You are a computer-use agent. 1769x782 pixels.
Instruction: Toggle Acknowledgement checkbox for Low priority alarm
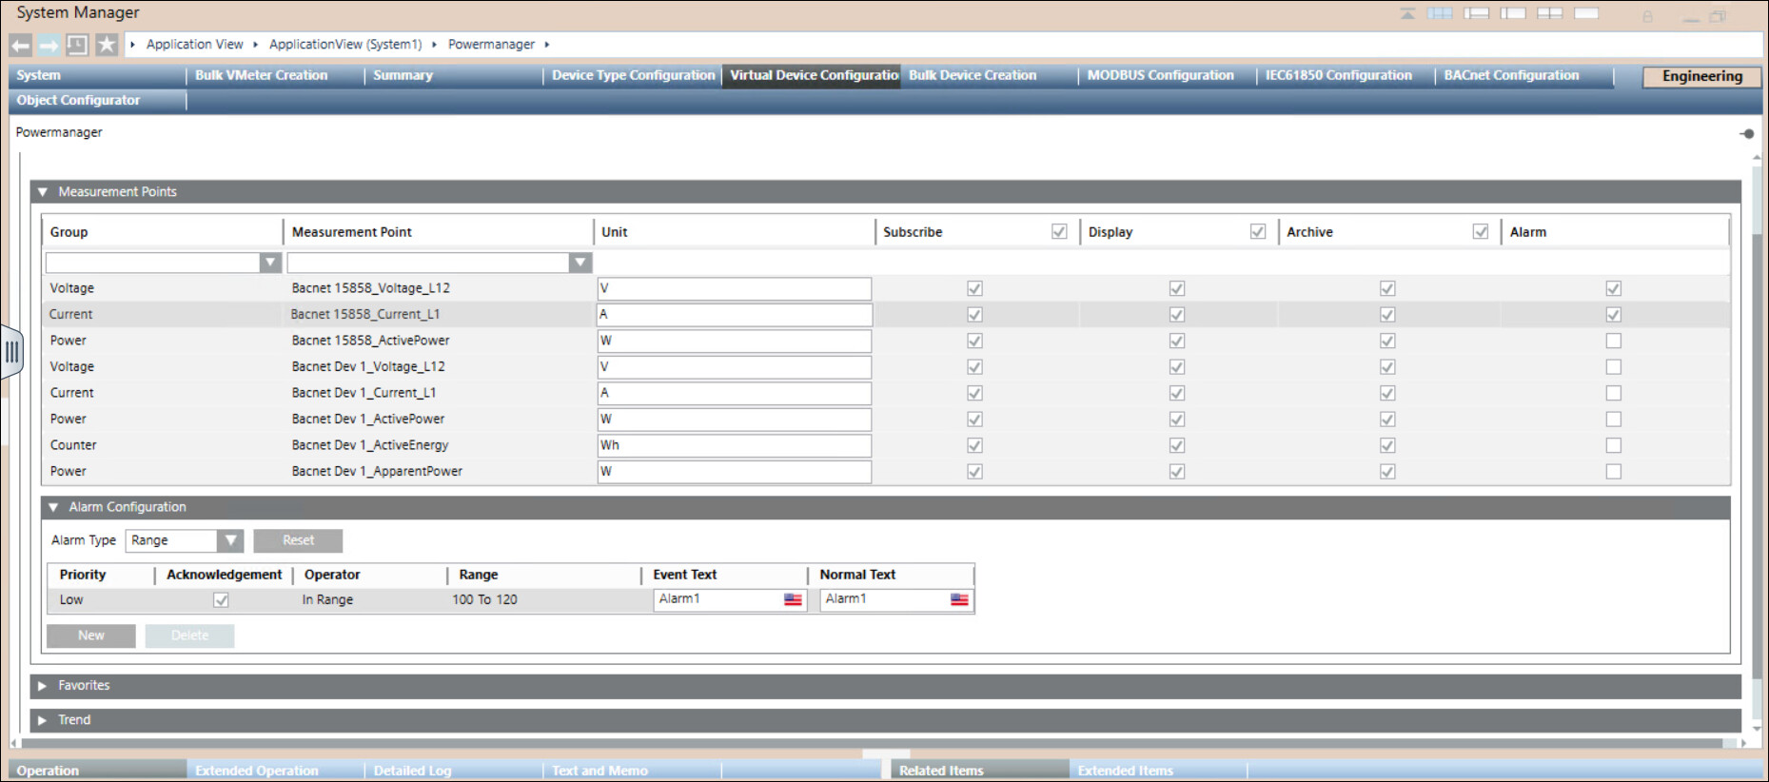click(221, 600)
